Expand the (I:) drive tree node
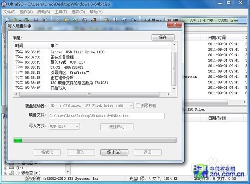This screenshot has width=250, height=184. [6, 168]
